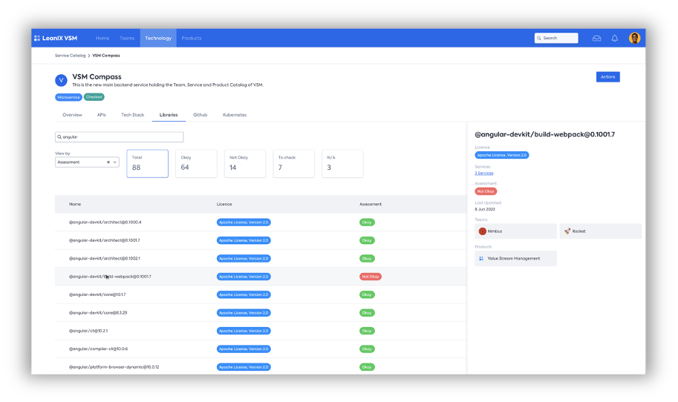The width and height of the screenshot is (678, 402).
Task: Switch to the Tech Stack tab
Action: point(132,115)
